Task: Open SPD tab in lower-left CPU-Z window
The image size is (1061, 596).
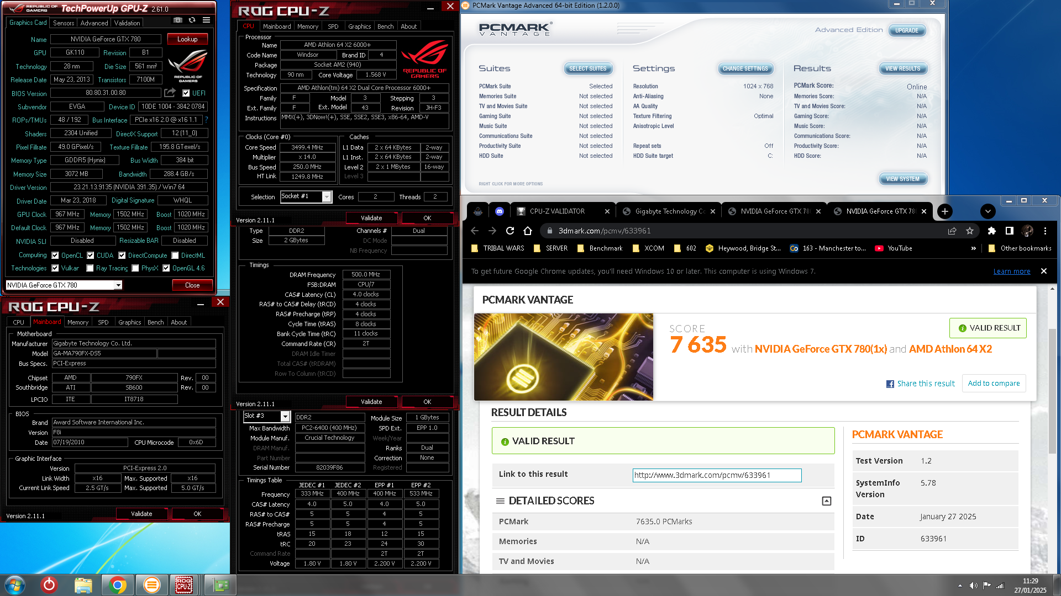Action: [x=103, y=322]
